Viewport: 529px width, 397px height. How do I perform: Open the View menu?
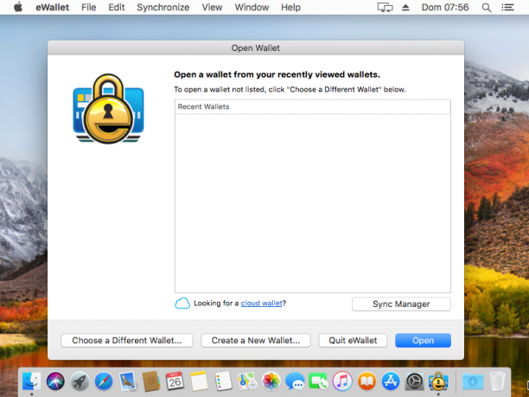point(212,7)
